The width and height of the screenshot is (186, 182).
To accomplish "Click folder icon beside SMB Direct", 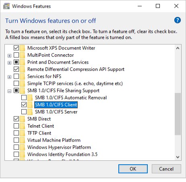I will [x=23, y=119].
